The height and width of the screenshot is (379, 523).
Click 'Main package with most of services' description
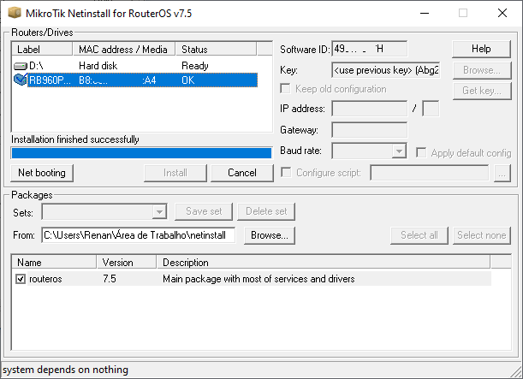point(259,279)
